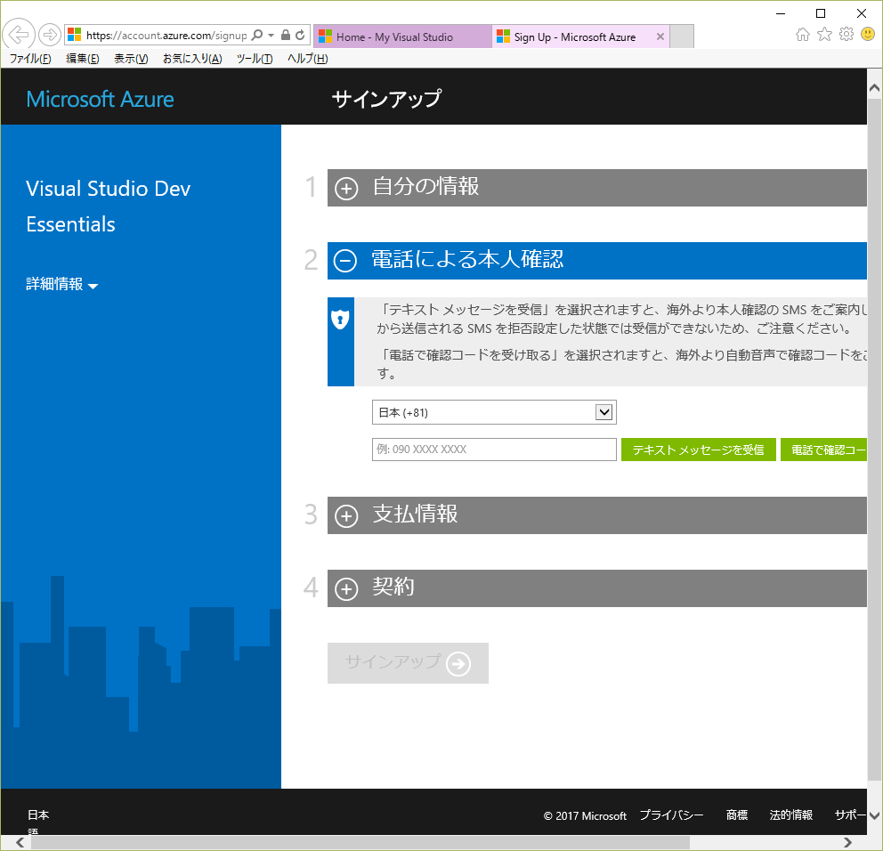Open the browser Home icon
This screenshot has height=851, width=883.
coord(803,35)
